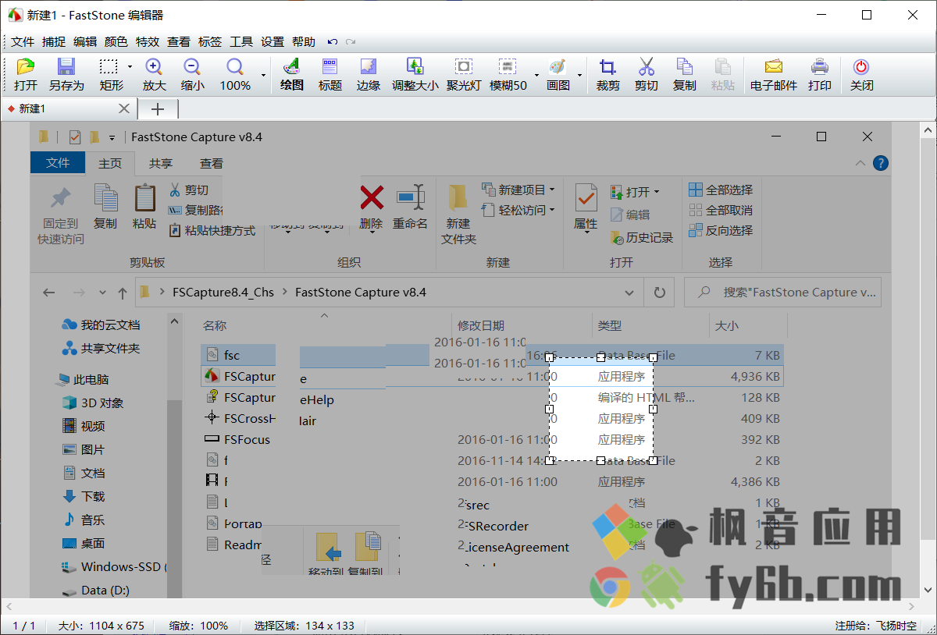Open the Effects (特效) menu

click(148, 42)
